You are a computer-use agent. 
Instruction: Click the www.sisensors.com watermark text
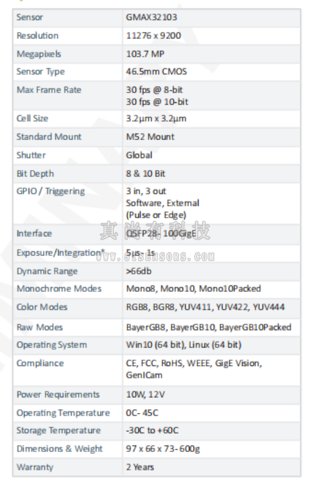[x=155, y=257]
